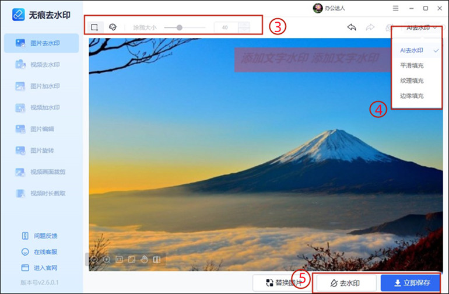Choose 纹理填充 from the dropdown list
The width and height of the screenshot is (449, 294).
(417, 81)
